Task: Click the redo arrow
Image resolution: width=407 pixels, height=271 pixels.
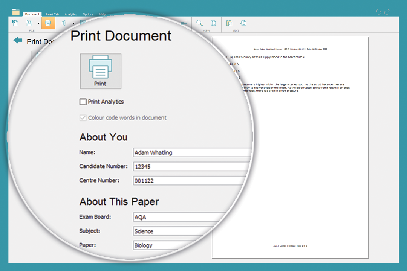Action: pyautogui.click(x=387, y=12)
